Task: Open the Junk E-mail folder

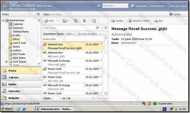Action: pos(19,43)
